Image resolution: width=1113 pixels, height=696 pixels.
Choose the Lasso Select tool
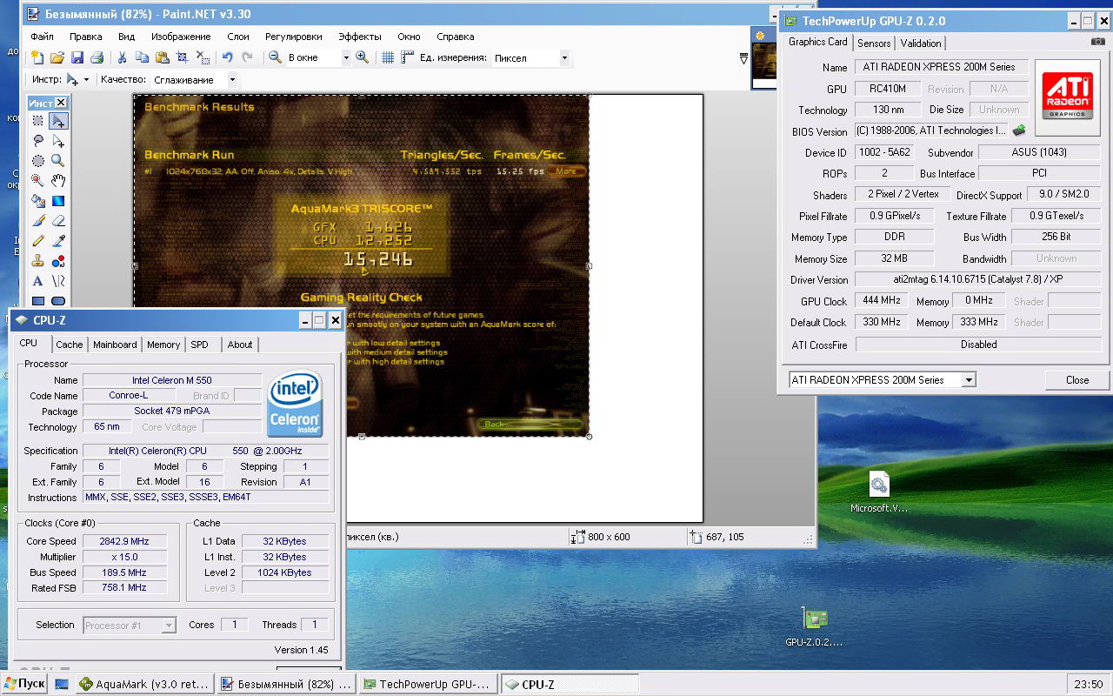point(38,141)
